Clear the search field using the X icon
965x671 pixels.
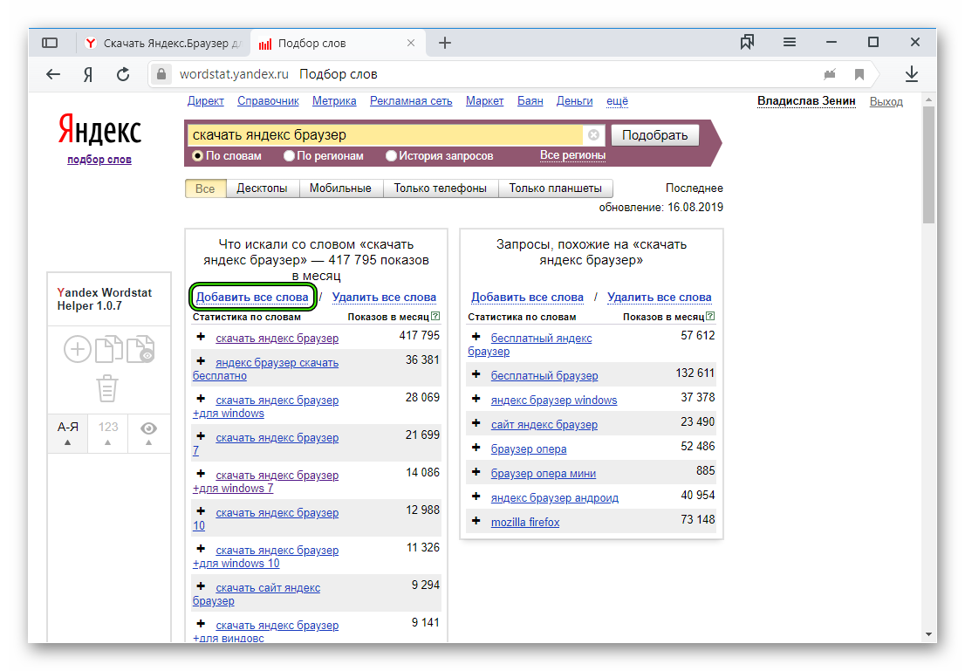coord(593,135)
